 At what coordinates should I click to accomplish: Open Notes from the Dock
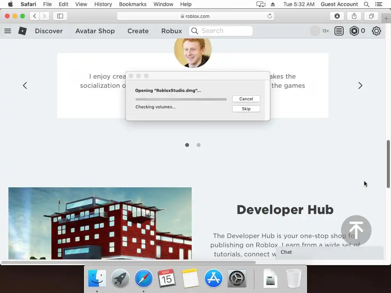[190, 278]
